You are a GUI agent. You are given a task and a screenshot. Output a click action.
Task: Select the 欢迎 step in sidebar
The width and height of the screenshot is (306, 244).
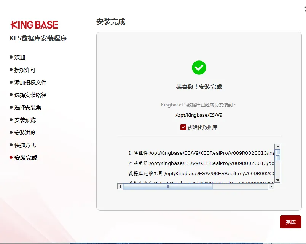20,57
